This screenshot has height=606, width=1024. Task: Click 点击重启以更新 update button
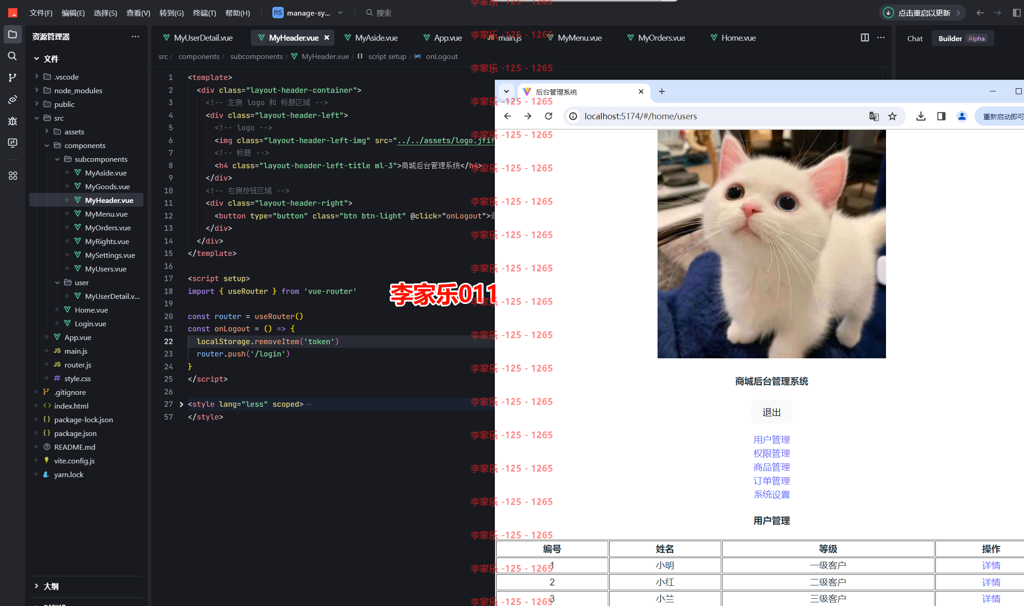click(x=922, y=13)
